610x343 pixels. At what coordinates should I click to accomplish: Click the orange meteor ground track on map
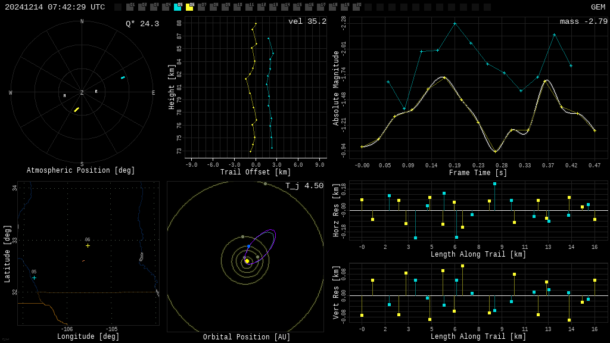(x=83, y=260)
